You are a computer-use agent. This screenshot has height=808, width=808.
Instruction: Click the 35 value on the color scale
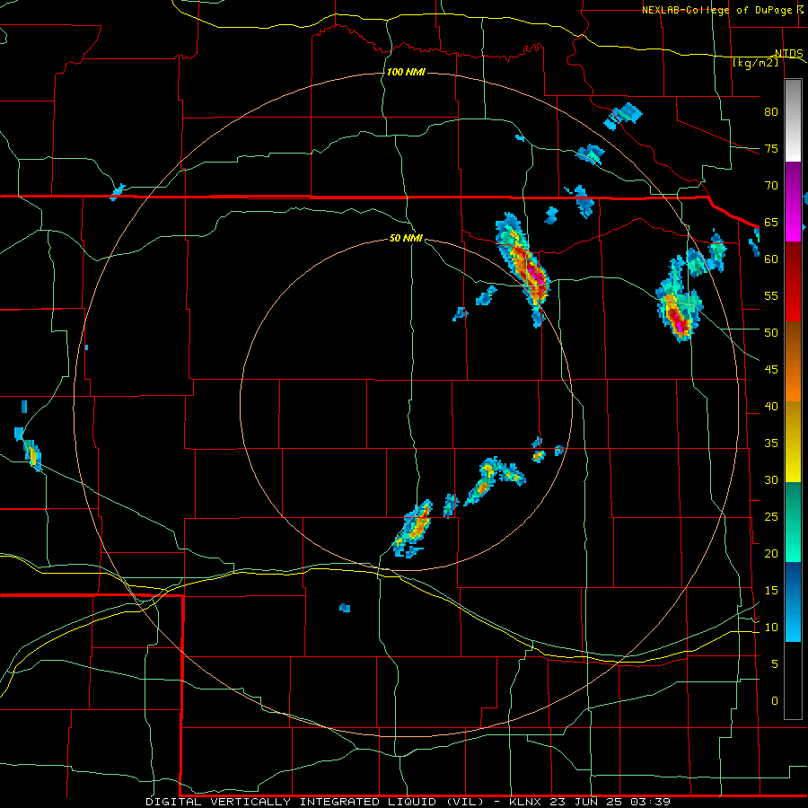(771, 444)
